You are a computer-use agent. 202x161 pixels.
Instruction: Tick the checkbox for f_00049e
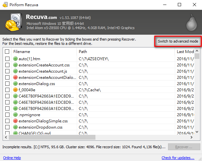[7, 90]
